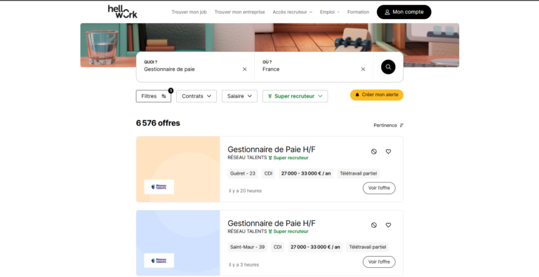Click the CDI tag on Guéret offer

[269, 173]
